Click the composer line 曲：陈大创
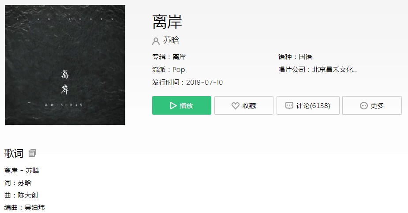 [21, 195]
